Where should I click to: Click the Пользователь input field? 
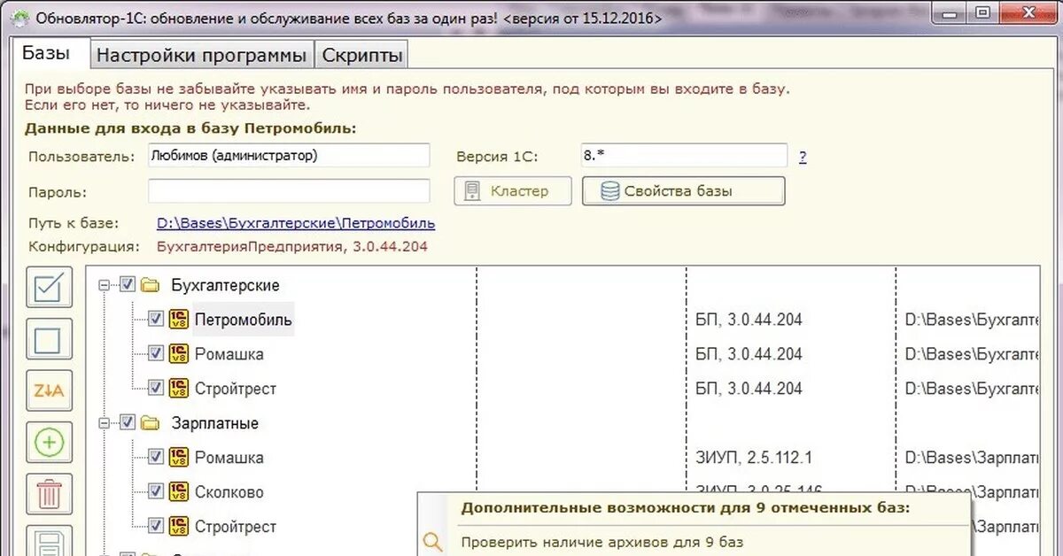(289, 156)
